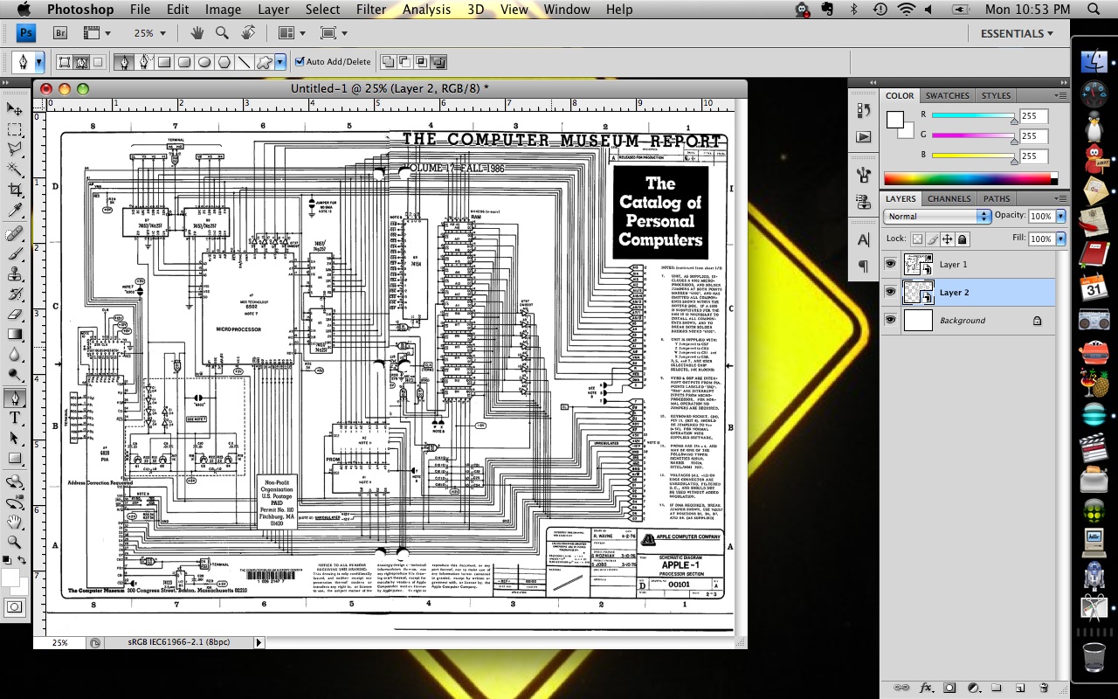Select the Brush tool

click(x=15, y=253)
